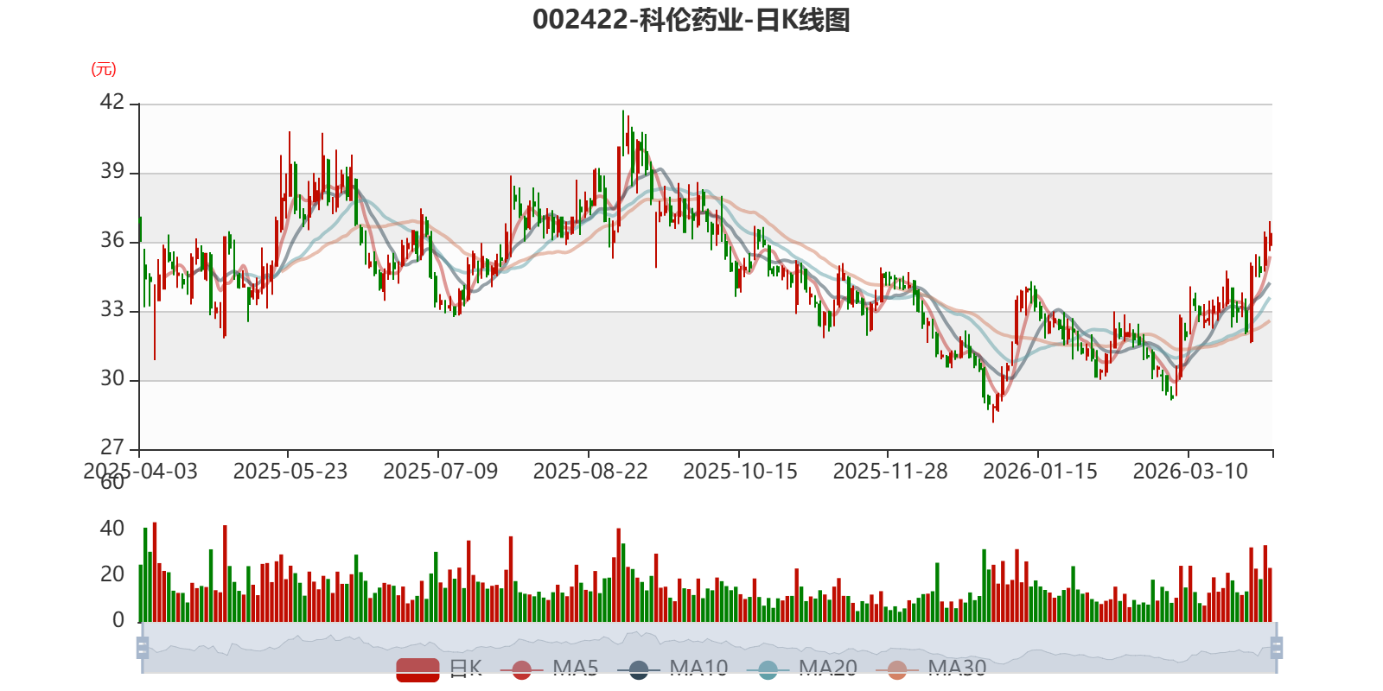Click the 2025-07-09 date axis label

(440, 472)
